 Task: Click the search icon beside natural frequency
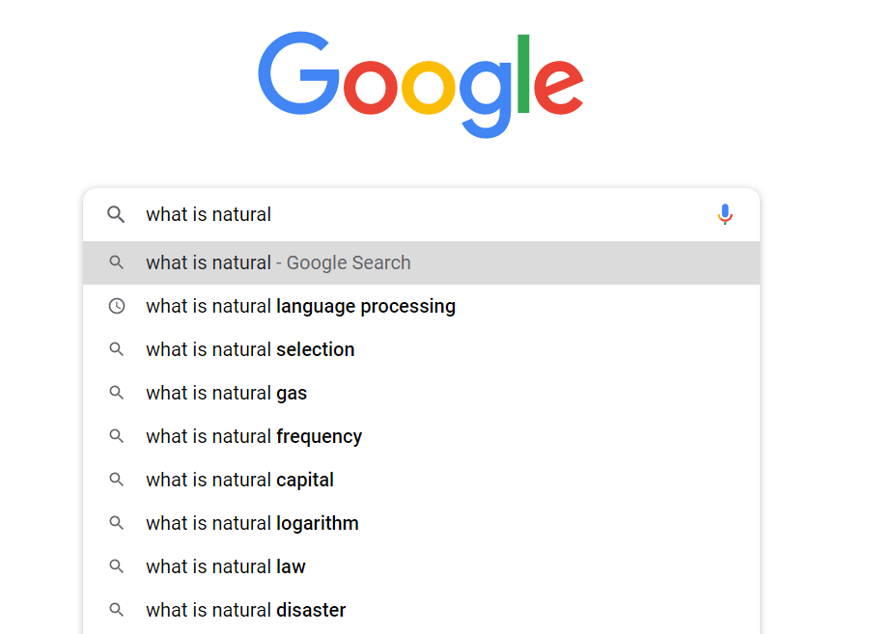click(117, 436)
